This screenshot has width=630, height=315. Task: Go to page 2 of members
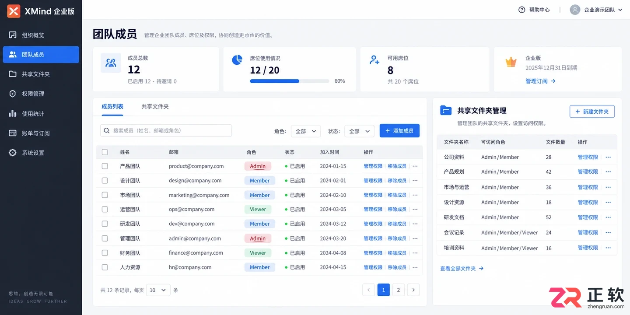[x=398, y=290]
